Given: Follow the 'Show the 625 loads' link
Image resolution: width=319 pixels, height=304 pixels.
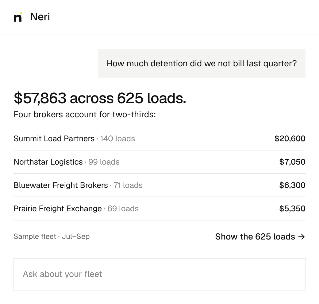Looking at the screenshot, I should [x=260, y=237].
